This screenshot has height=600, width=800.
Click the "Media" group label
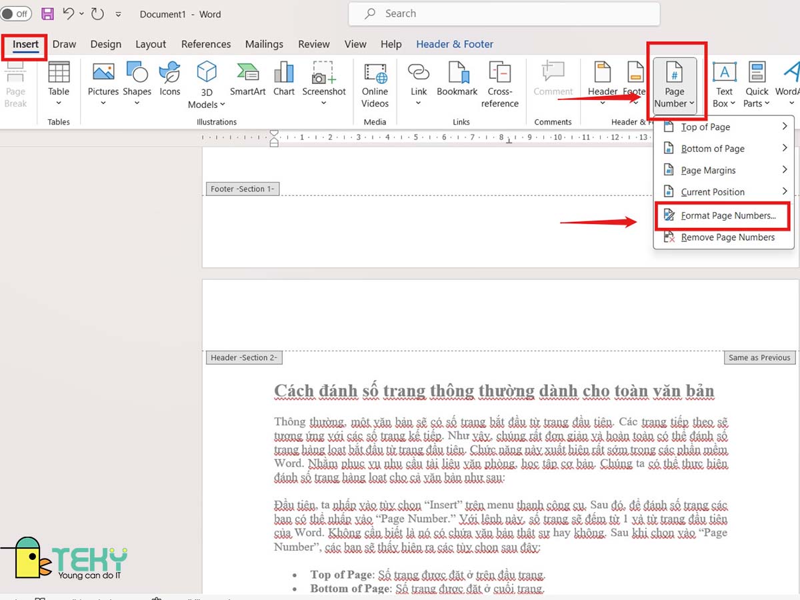pyautogui.click(x=375, y=122)
